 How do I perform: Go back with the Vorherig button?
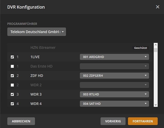click(x=113, y=121)
